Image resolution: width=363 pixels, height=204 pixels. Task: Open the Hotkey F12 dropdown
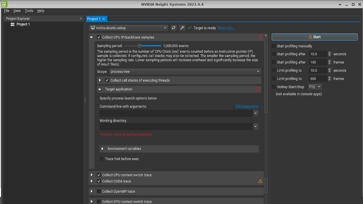point(315,87)
